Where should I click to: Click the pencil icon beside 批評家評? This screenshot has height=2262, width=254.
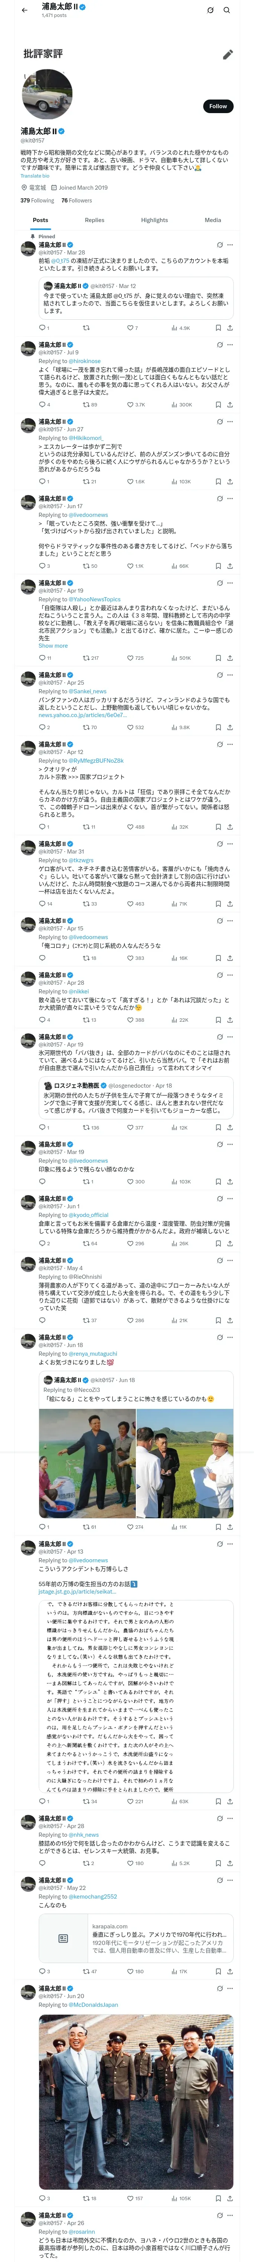tap(228, 54)
